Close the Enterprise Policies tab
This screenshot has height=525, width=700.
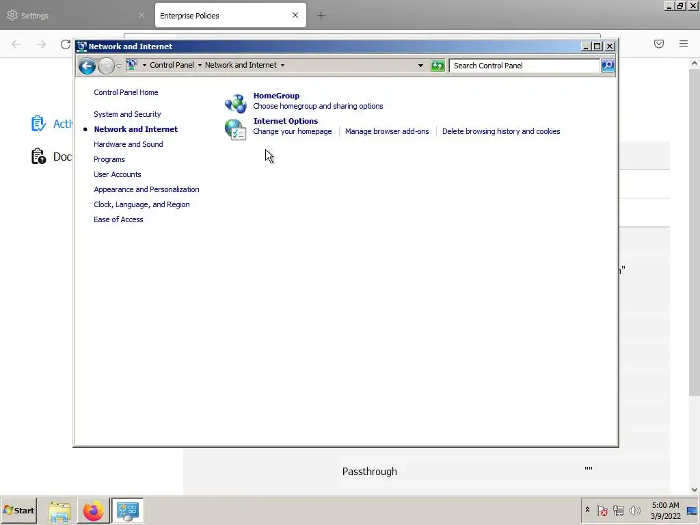295,15
